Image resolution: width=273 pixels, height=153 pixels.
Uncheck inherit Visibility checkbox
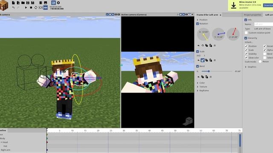coord(246,54)
